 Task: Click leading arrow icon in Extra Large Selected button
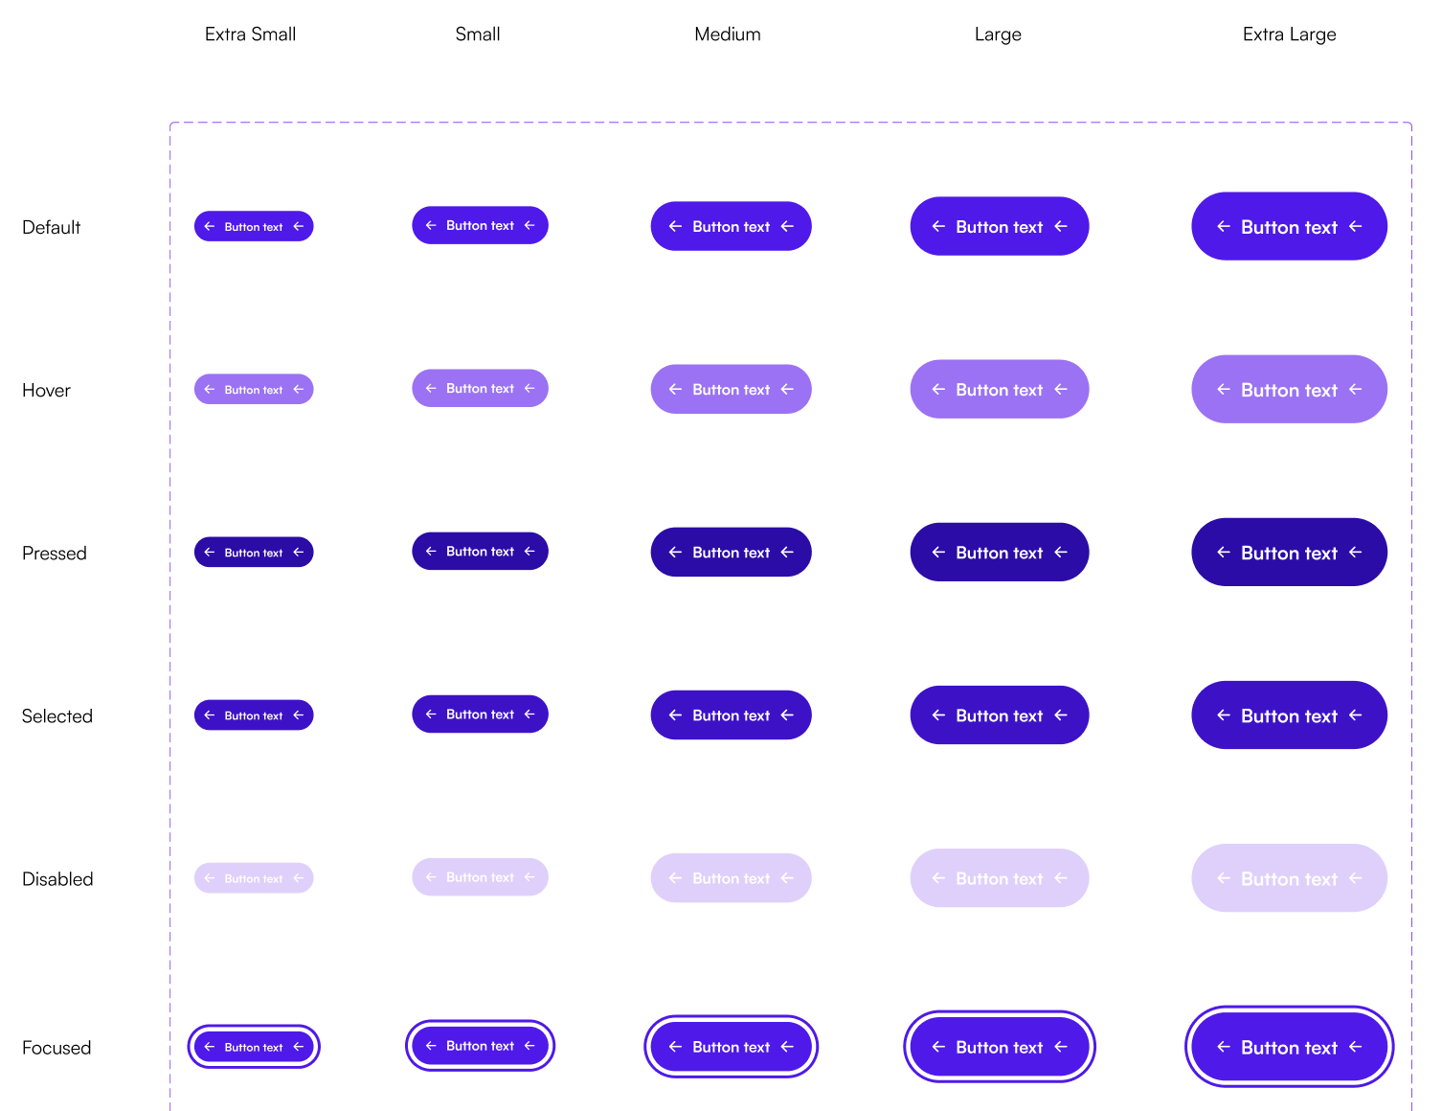coord(1224,715)
